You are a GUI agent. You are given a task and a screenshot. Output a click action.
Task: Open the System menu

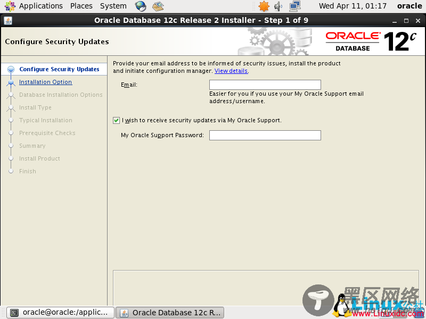113,6
